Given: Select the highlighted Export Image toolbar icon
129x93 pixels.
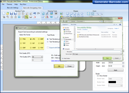Looking at the screenshot, I should coord(27,17).
